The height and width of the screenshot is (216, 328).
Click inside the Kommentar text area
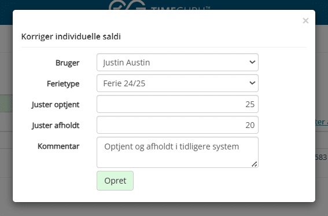click(178, 152)
